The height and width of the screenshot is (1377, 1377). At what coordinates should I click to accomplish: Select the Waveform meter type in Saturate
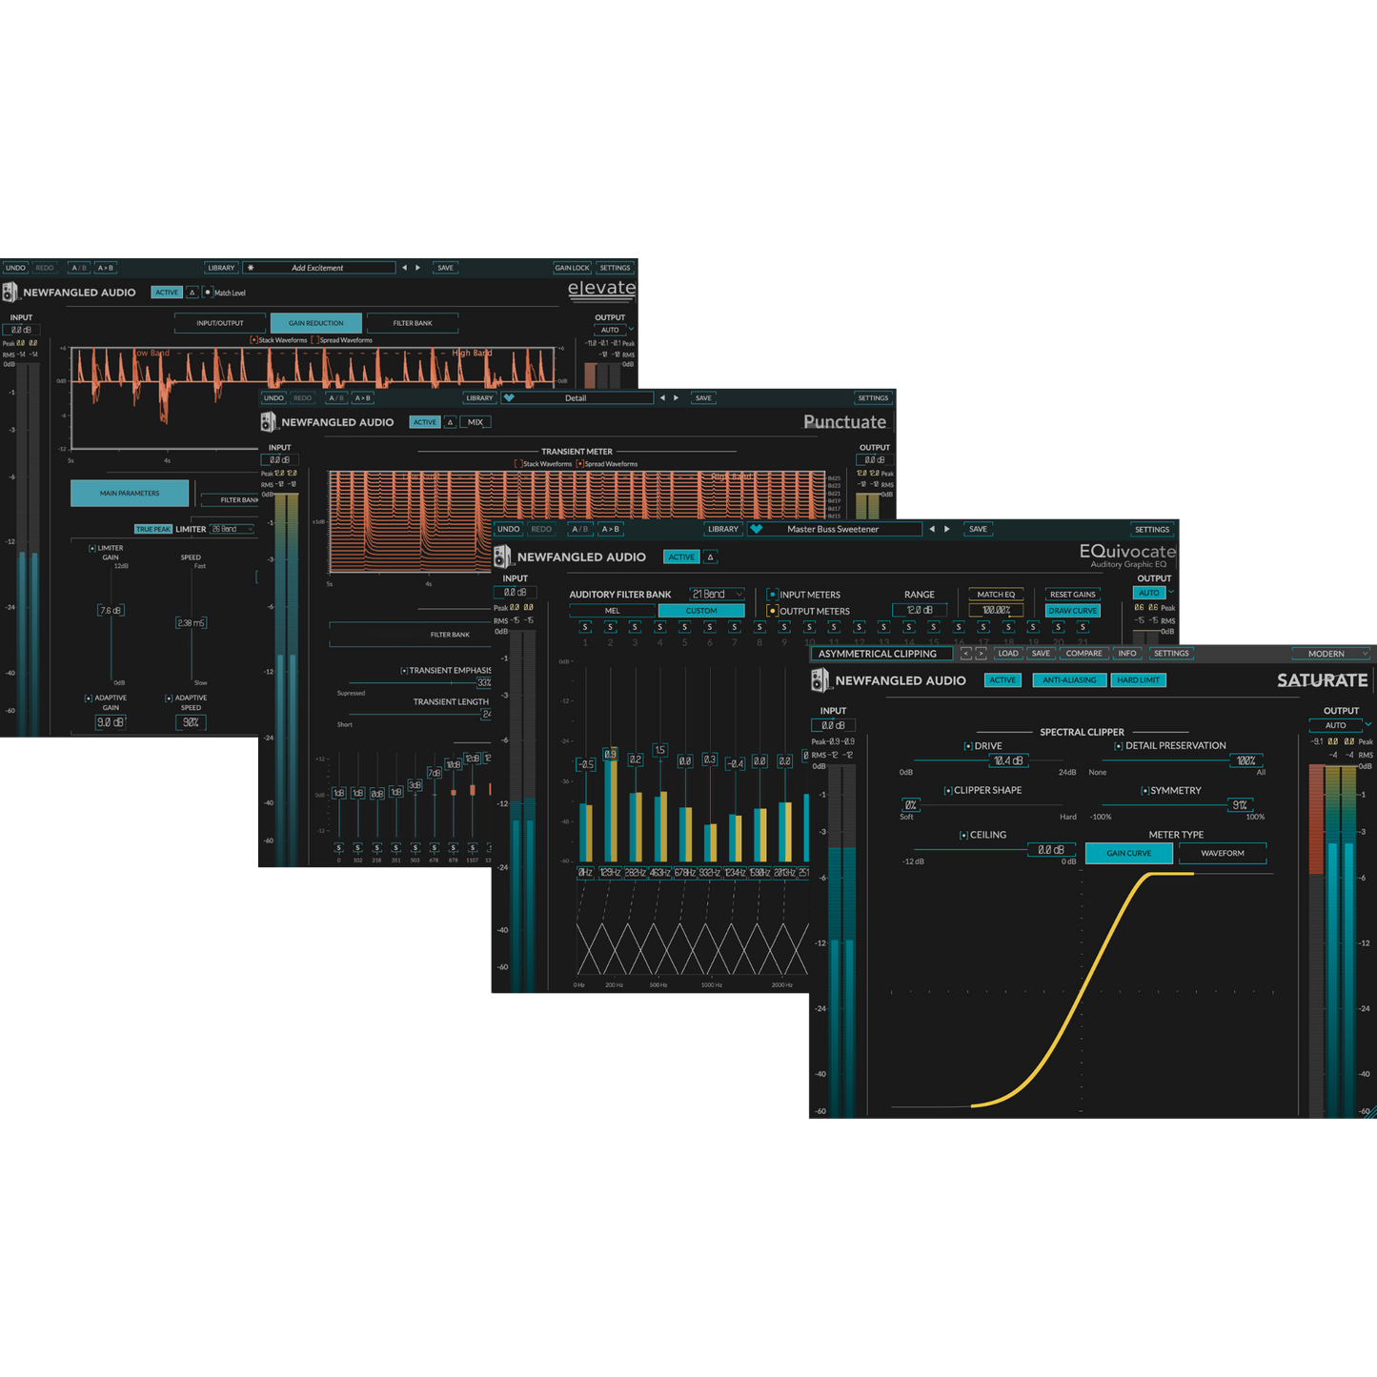pos(1222,853)
